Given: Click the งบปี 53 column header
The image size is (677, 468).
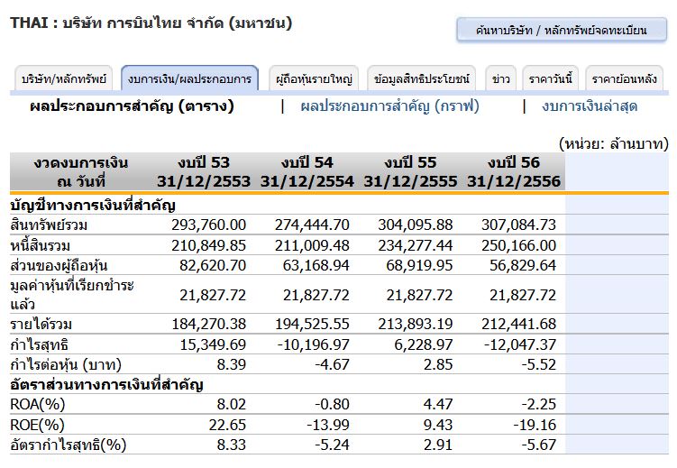Looking at the screenshot, I should click(x=204, y=172).
